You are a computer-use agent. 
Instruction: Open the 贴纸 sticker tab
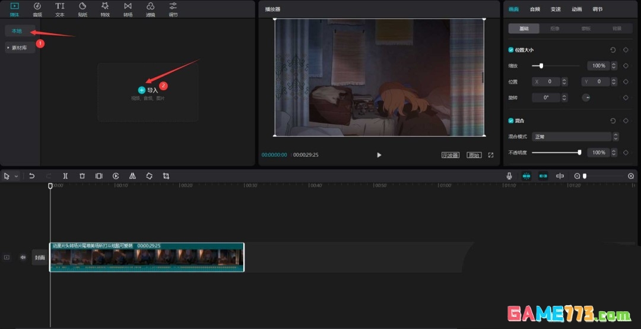(x=82, y=10)
